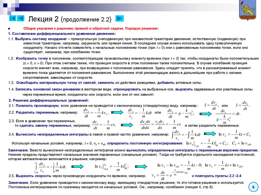Click the square bullet marker before Общие указания
Image resolution: width=261 pixels, height=195 pixels.
[8, 28]
